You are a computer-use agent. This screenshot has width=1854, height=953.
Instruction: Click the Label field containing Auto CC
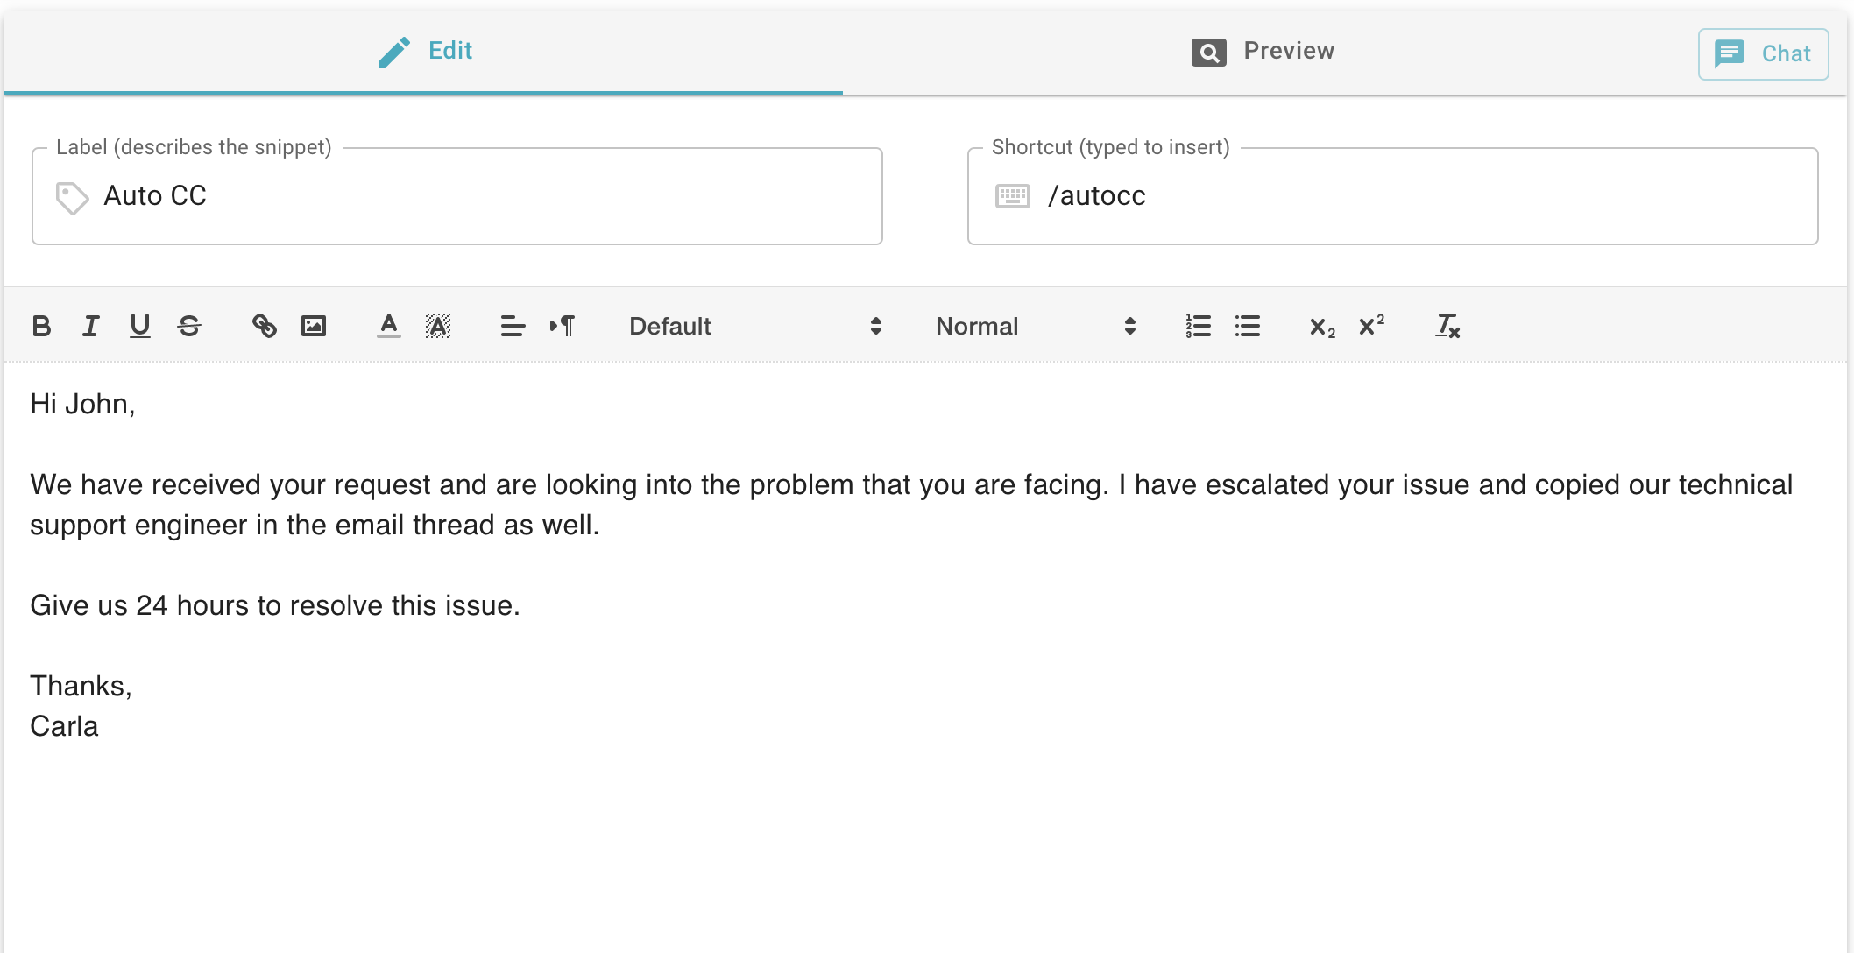(456, 196)
